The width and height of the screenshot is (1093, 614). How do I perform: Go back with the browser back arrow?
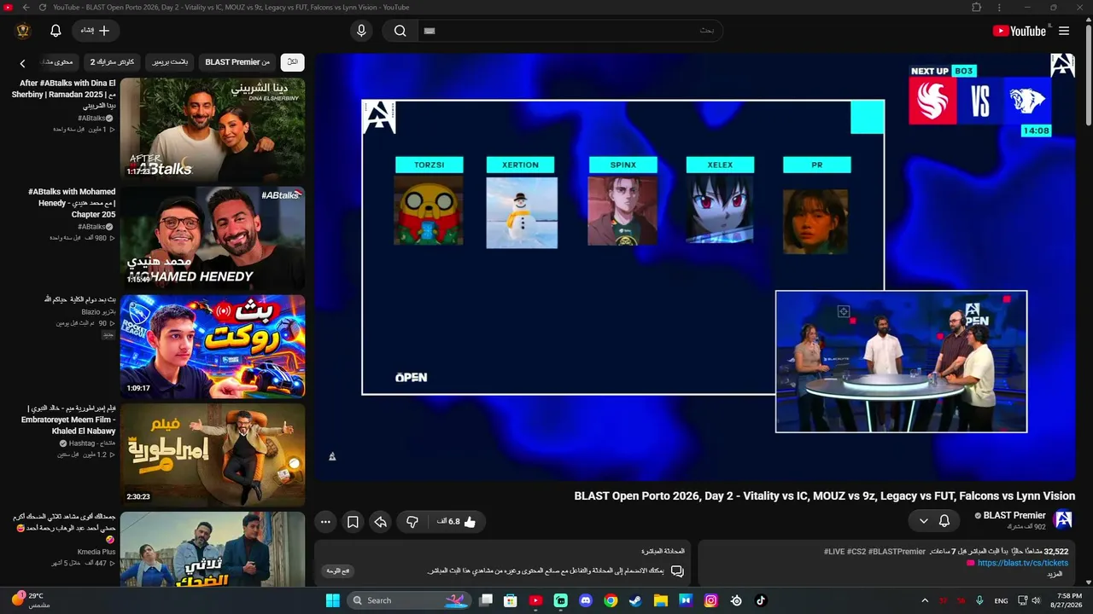coord(26,8)
